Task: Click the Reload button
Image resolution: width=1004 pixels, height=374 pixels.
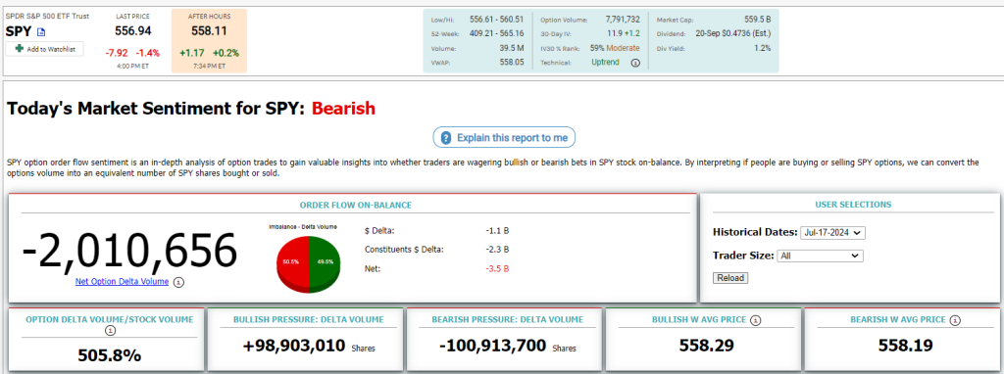Action: click(729, 278)
